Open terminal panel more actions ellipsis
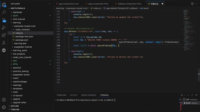The width and height of the screenshot is (200, 112). [x=188, y=95]
